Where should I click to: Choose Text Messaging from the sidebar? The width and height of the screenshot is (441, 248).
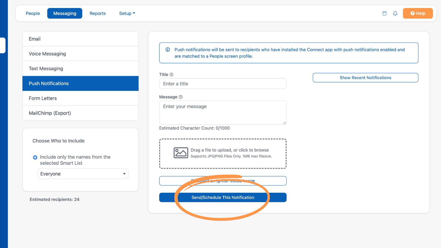(80, 69)
